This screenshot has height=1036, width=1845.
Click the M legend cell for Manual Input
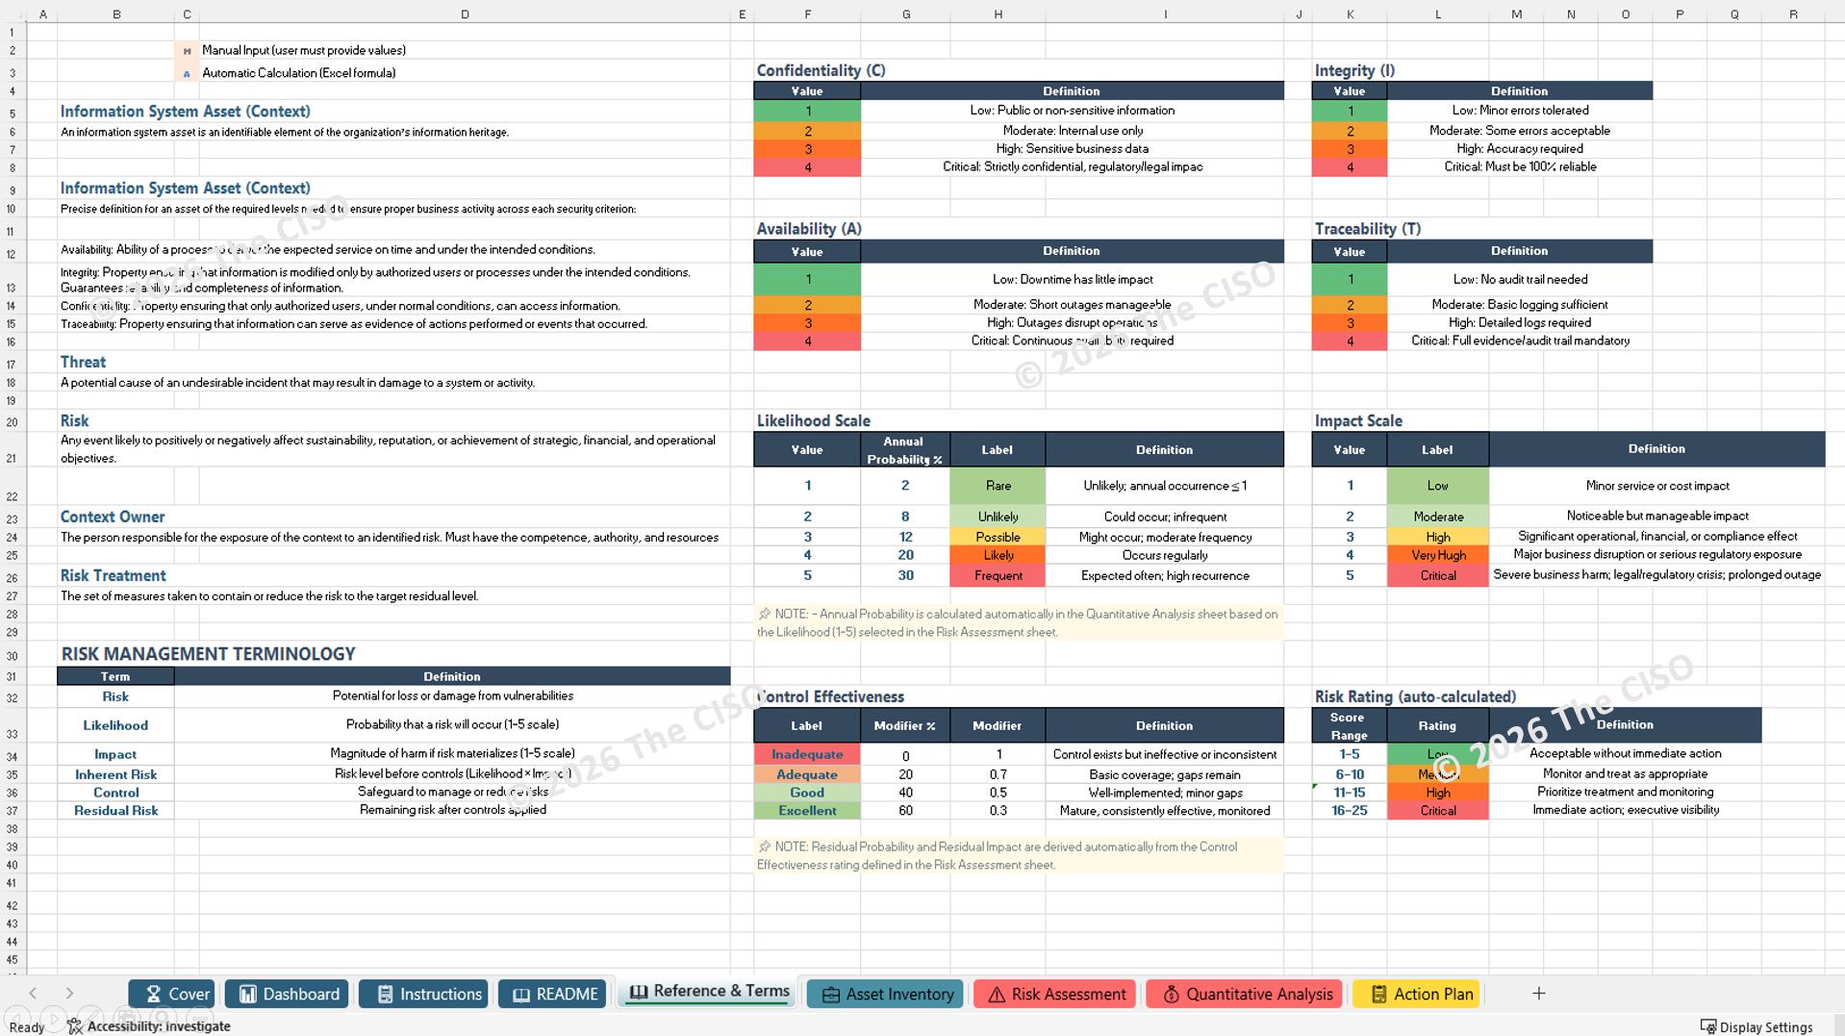pos(187,51)
